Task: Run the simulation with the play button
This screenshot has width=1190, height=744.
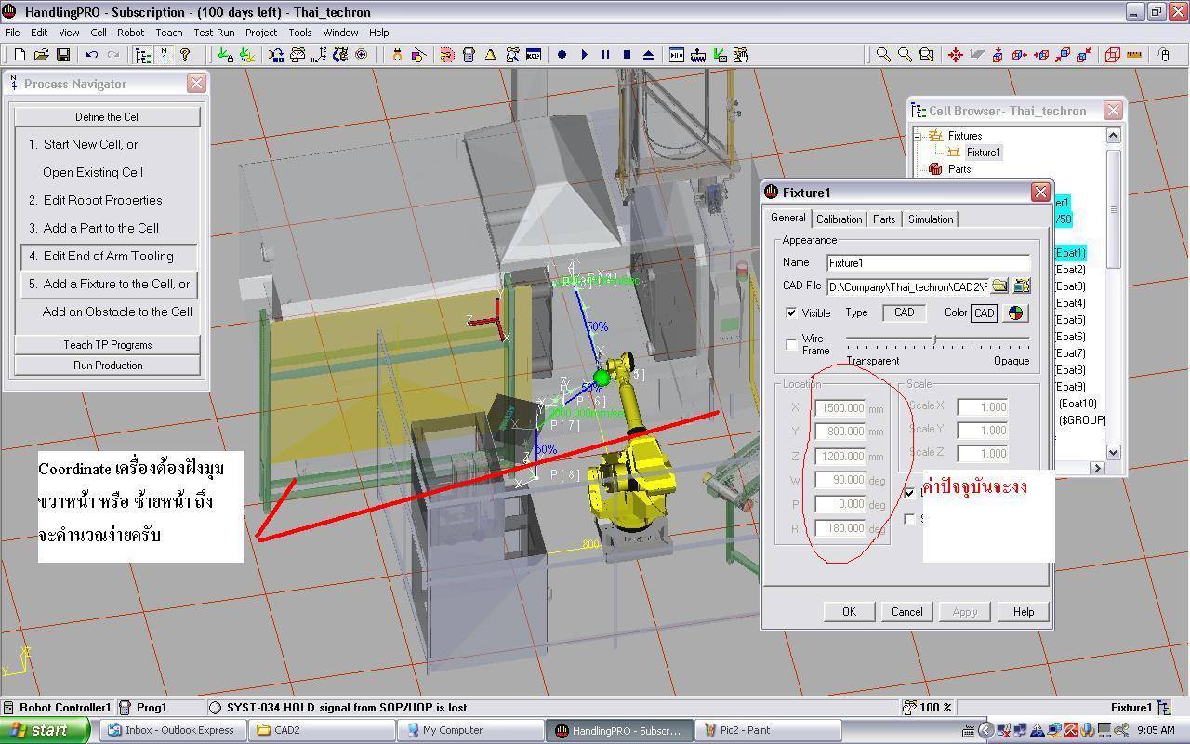Action: point(584,55)
